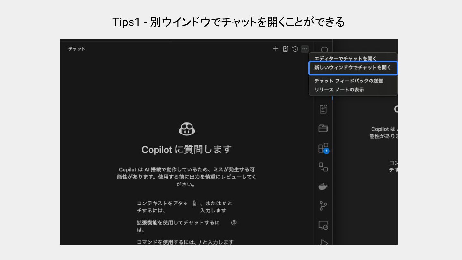462x260 pixels.
Task: Open the Explorer folders icon
Action: [323, 128]
